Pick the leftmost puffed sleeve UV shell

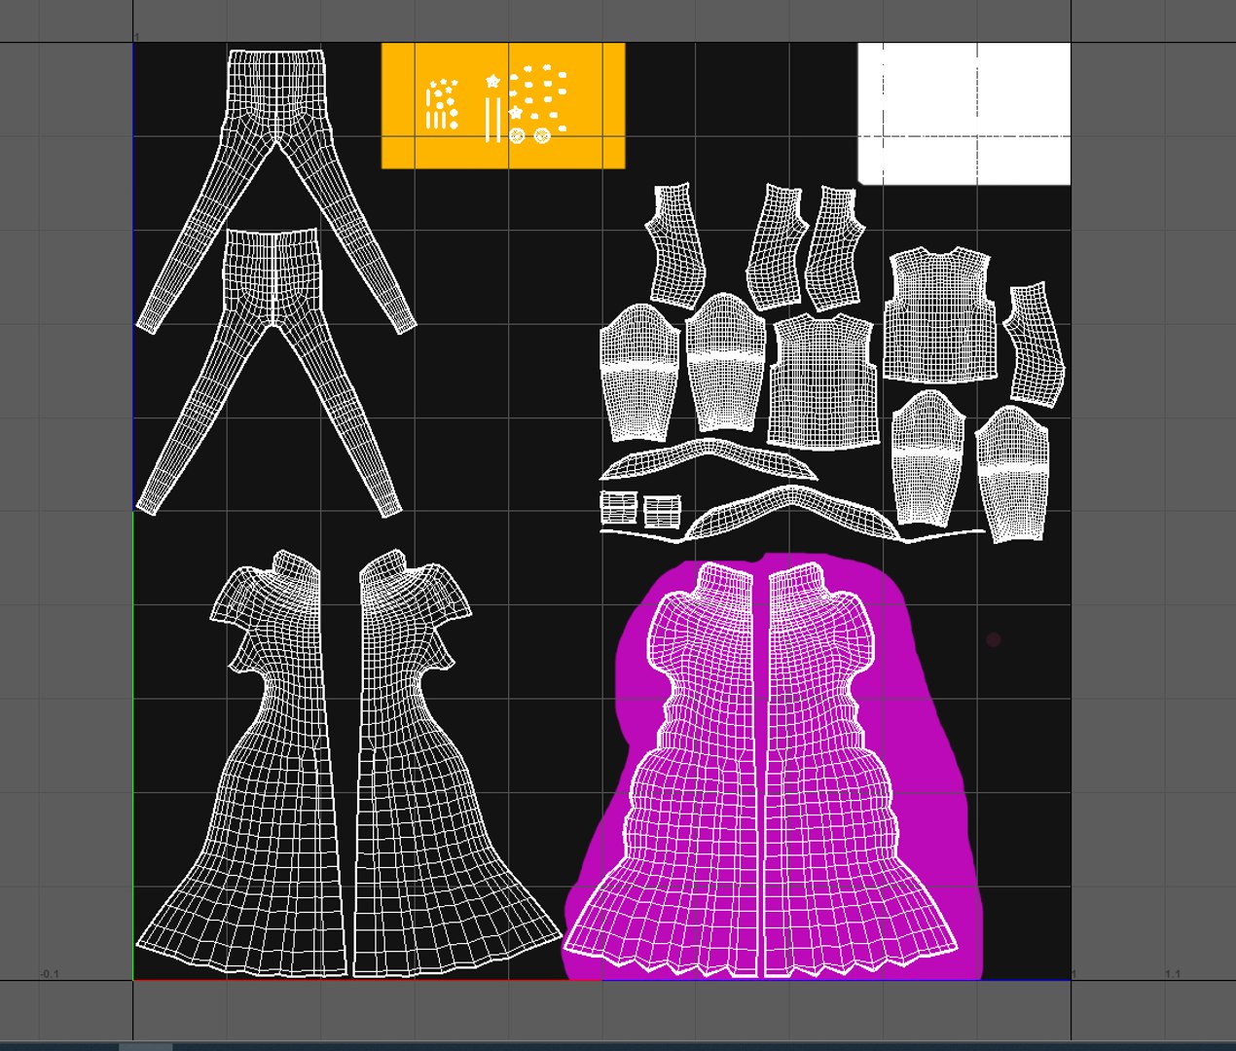[639, 374]
